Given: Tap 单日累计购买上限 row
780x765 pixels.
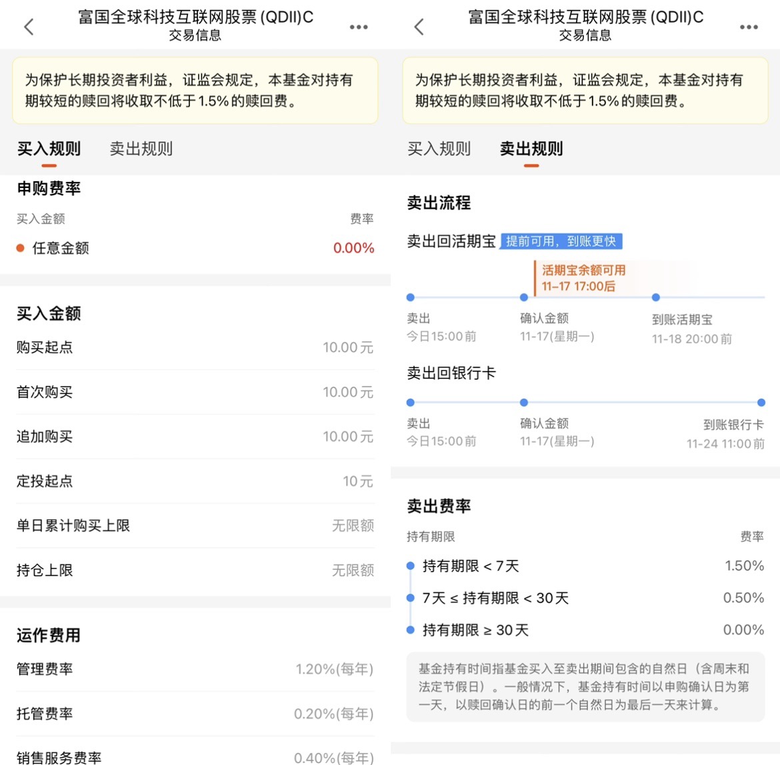Looking at the screenshot, I should tap(195, 525).
